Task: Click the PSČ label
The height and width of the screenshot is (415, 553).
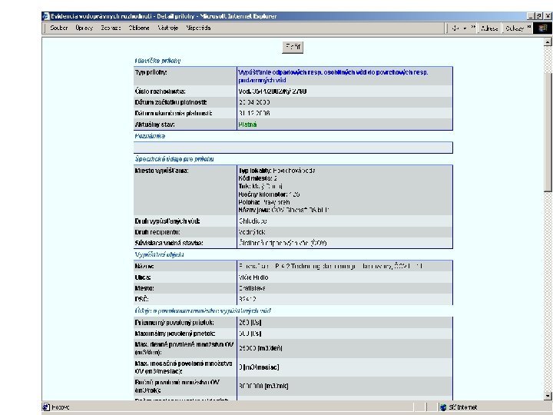Action: point(142,299)
